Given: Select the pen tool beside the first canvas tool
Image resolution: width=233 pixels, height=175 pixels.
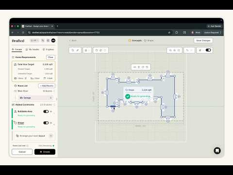Looking at the screenshot, I should point(78,50).
